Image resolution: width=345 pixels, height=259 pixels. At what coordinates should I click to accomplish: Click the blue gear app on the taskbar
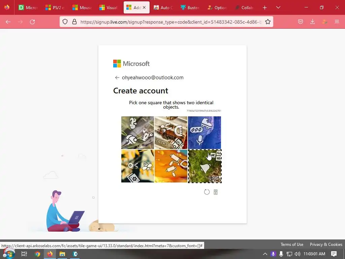[75, 254]
